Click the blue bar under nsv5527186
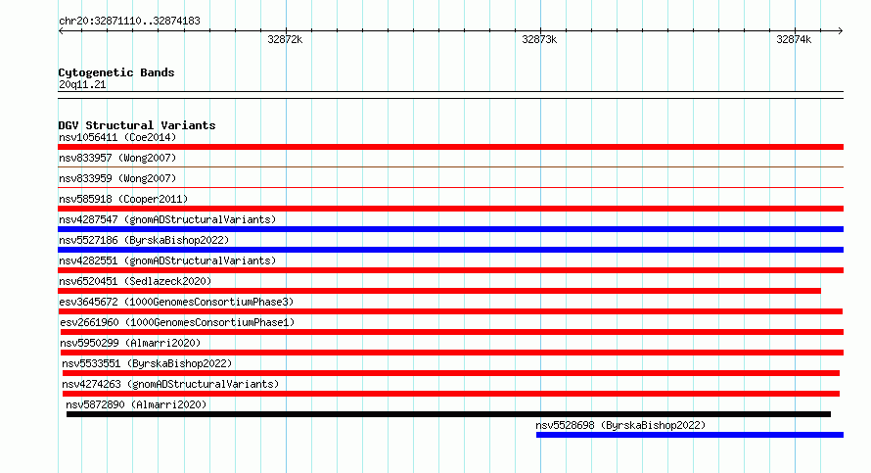Viewport: 871px width, 473px height. coord(450,250)
